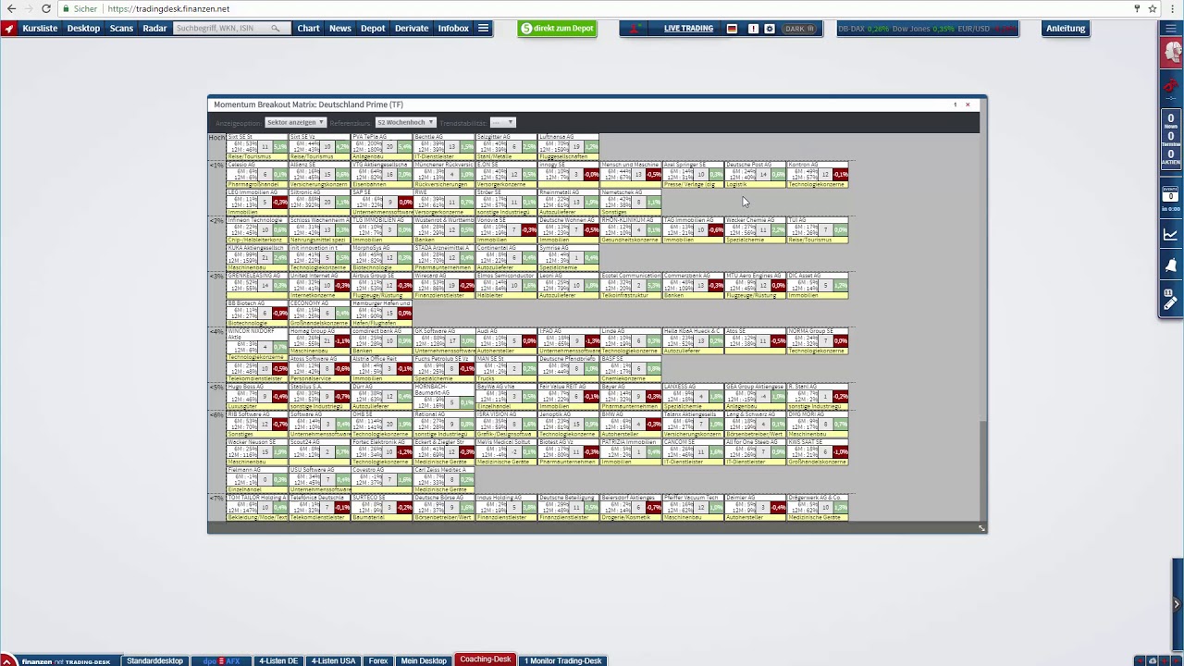Click the LIVE TRADING link

pyautogui.click(x=688, y=29)
